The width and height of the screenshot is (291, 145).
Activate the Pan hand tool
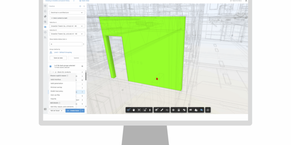coord(134,110)
